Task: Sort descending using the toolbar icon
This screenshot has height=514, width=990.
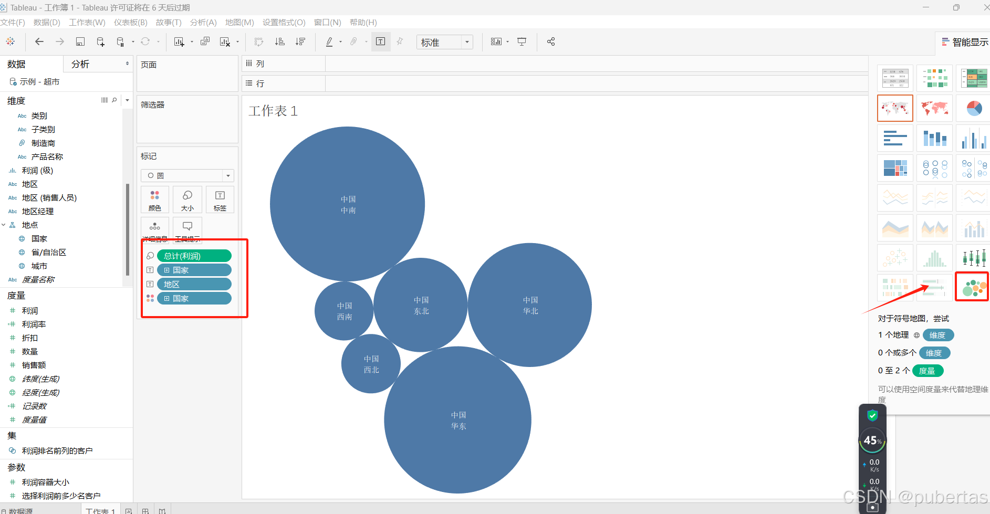Action: [300, 41]
